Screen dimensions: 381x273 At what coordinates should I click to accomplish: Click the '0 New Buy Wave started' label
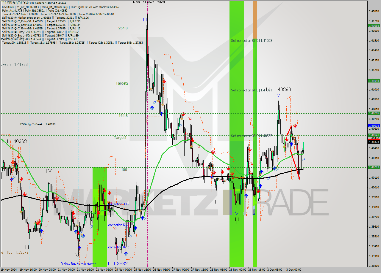coord(79,264)
